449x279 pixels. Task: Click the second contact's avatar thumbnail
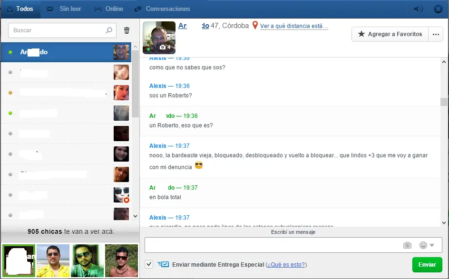point(121,72)
